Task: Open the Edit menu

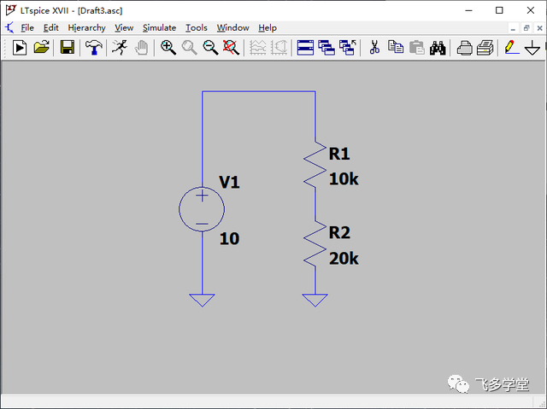Action: (x=51, y=27)
